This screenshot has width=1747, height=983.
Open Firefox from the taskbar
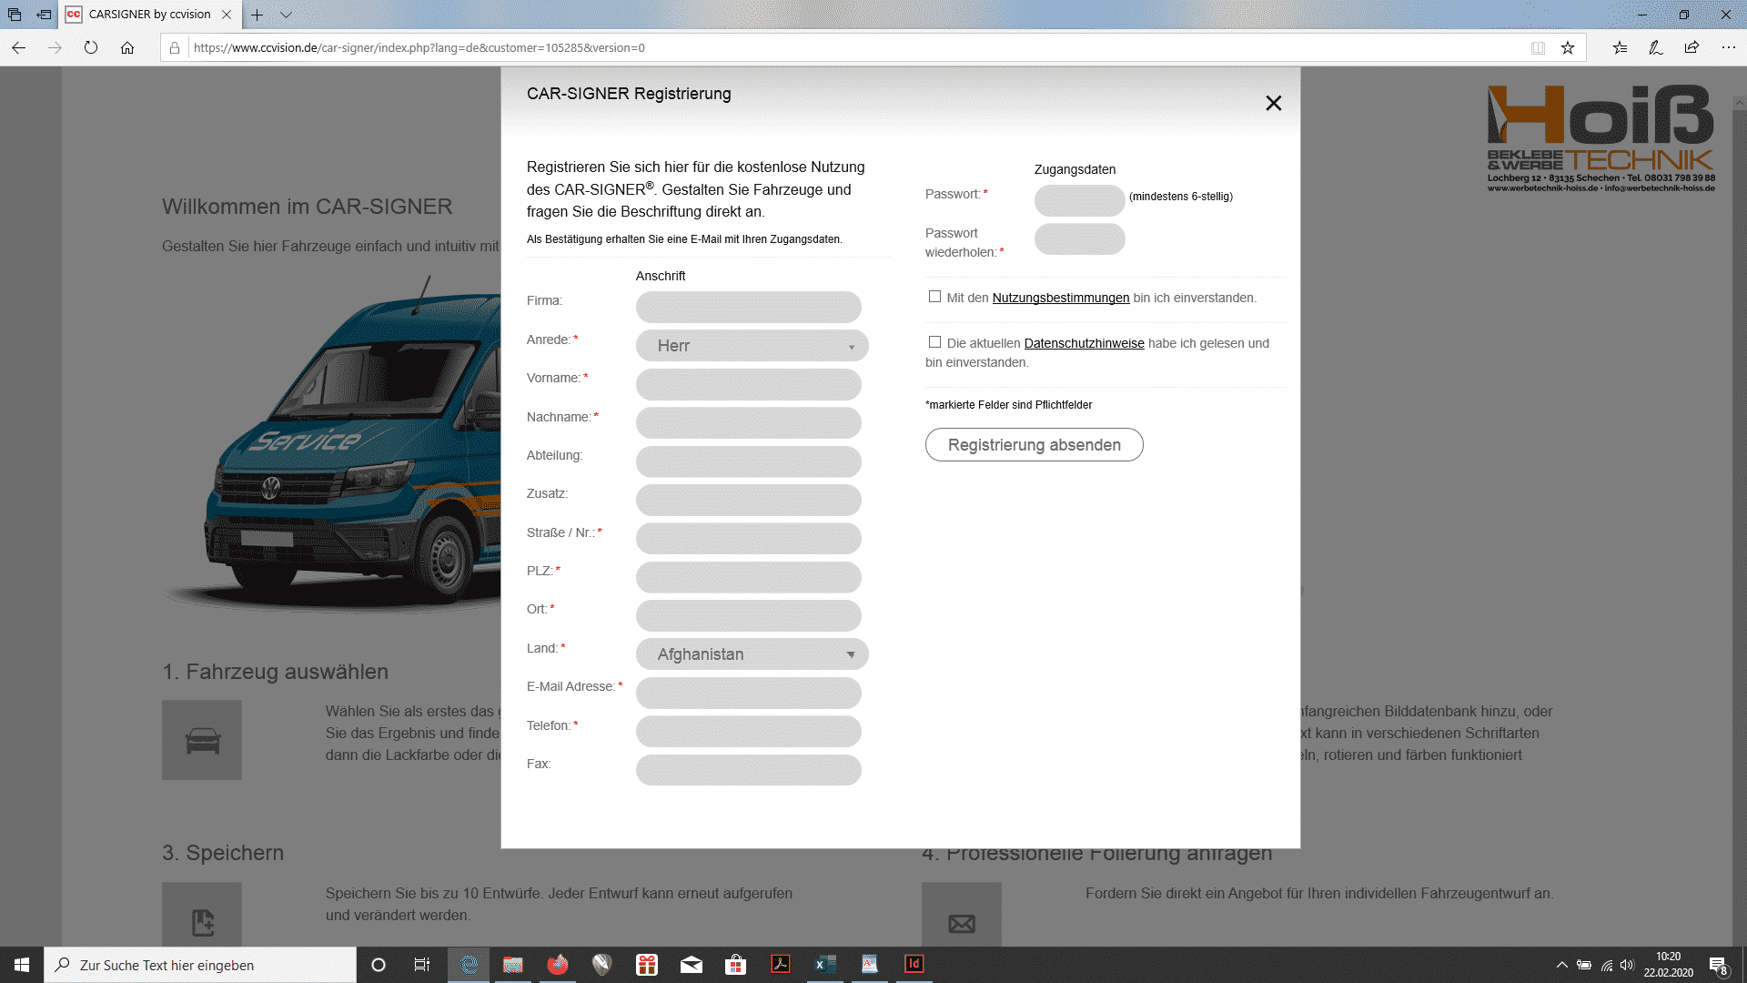[558, 965]
